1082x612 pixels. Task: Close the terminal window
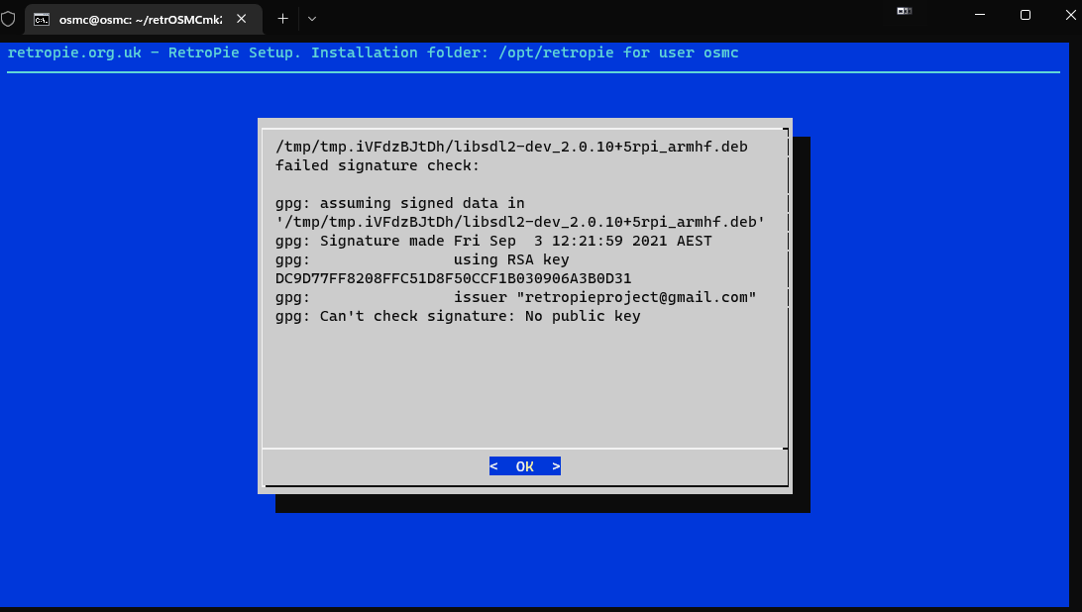pos(1070,15)
